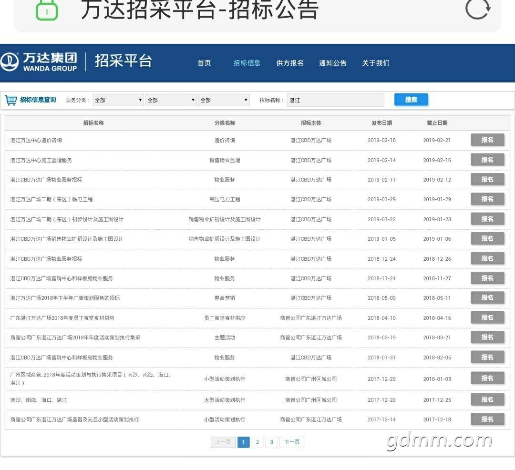Expand the second 全部 category dropdown
This screenshot has height=470, width=515.
click(x=171, y=100)
